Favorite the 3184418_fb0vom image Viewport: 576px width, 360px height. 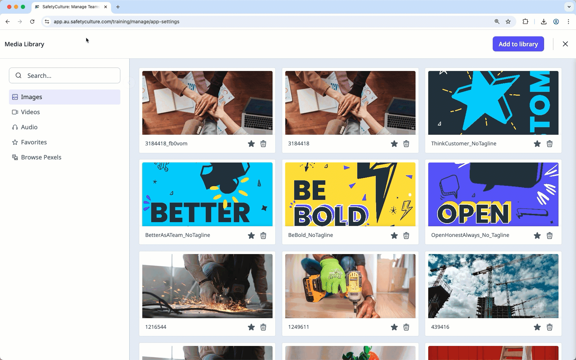pos(251,144)
